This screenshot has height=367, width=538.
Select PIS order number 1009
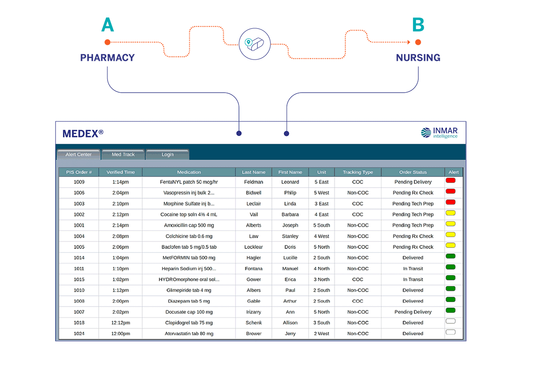point(79,182)
